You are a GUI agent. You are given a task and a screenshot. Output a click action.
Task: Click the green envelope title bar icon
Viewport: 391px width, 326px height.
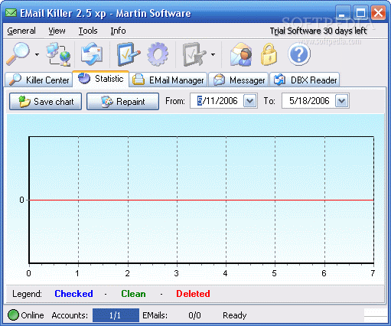11,13
